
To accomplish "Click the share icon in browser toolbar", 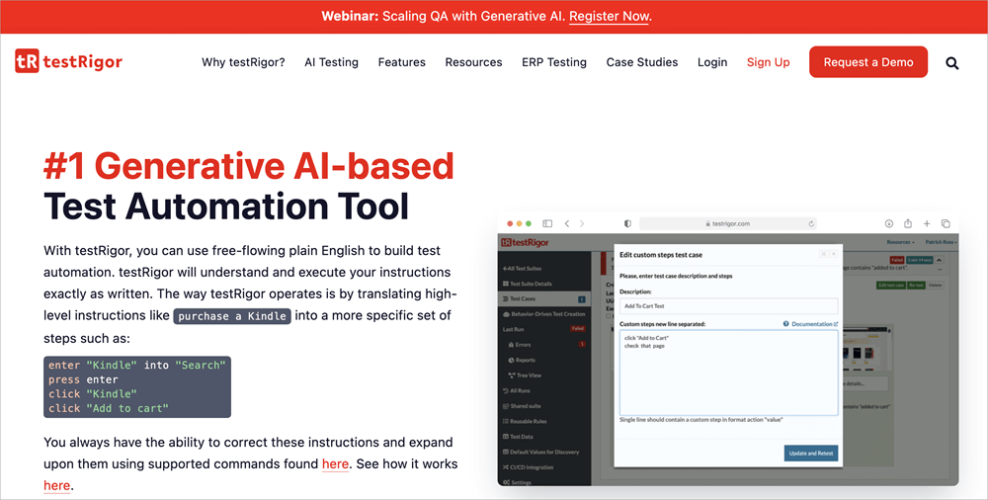I will pos(908,223).
